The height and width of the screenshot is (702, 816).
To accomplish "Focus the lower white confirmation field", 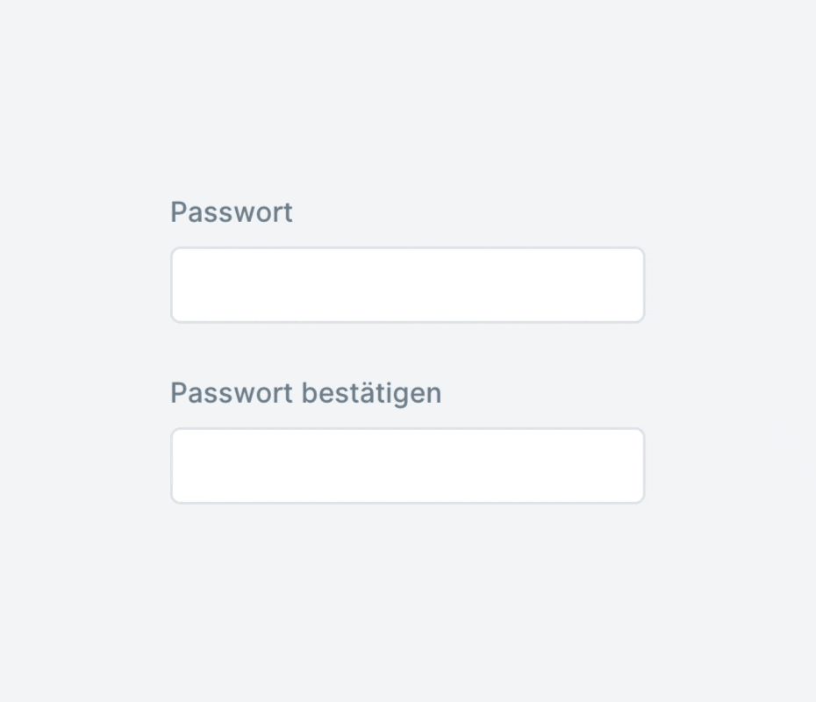I will pyautogui.click(x=407, y=465).
